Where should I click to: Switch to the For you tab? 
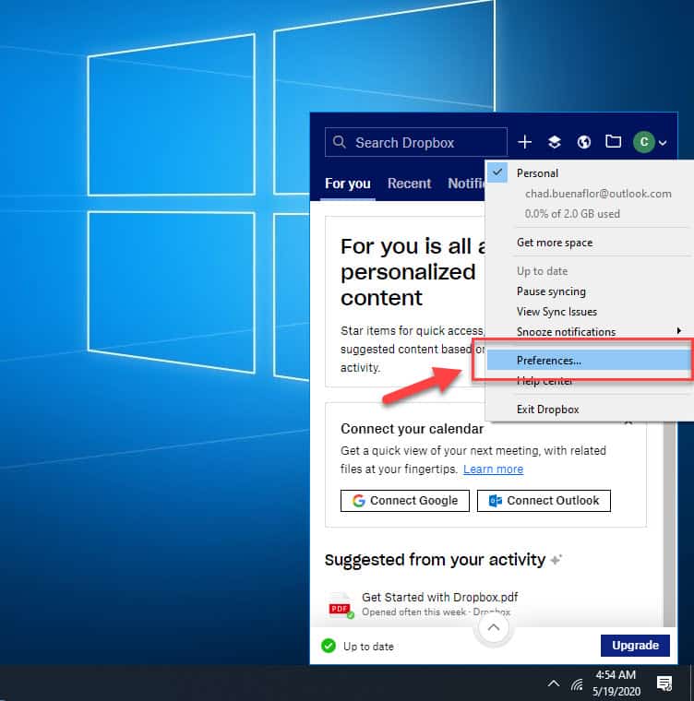(x=347, y=184)
